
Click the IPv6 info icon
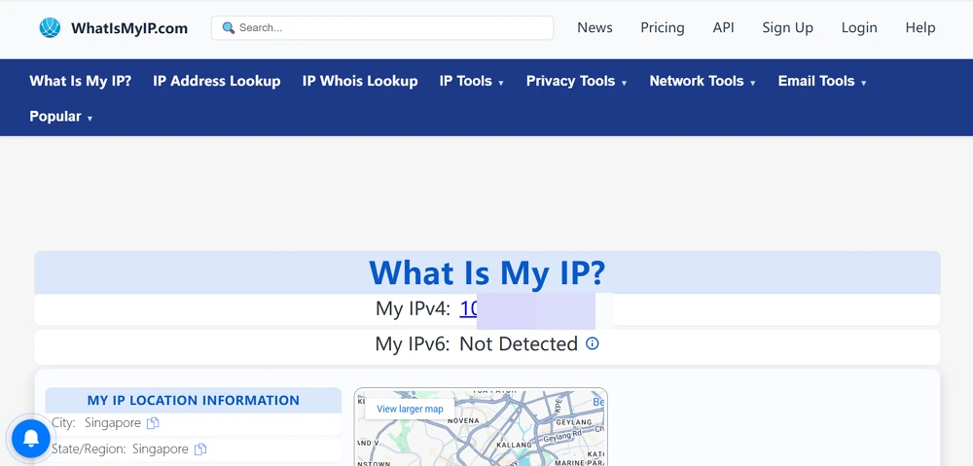593,343
